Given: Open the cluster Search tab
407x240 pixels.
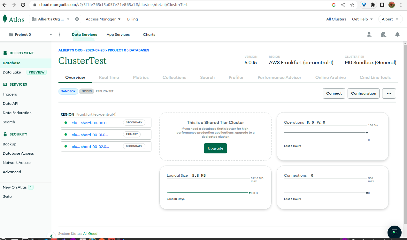Looking at the screenshot, I should click(207, 77).
